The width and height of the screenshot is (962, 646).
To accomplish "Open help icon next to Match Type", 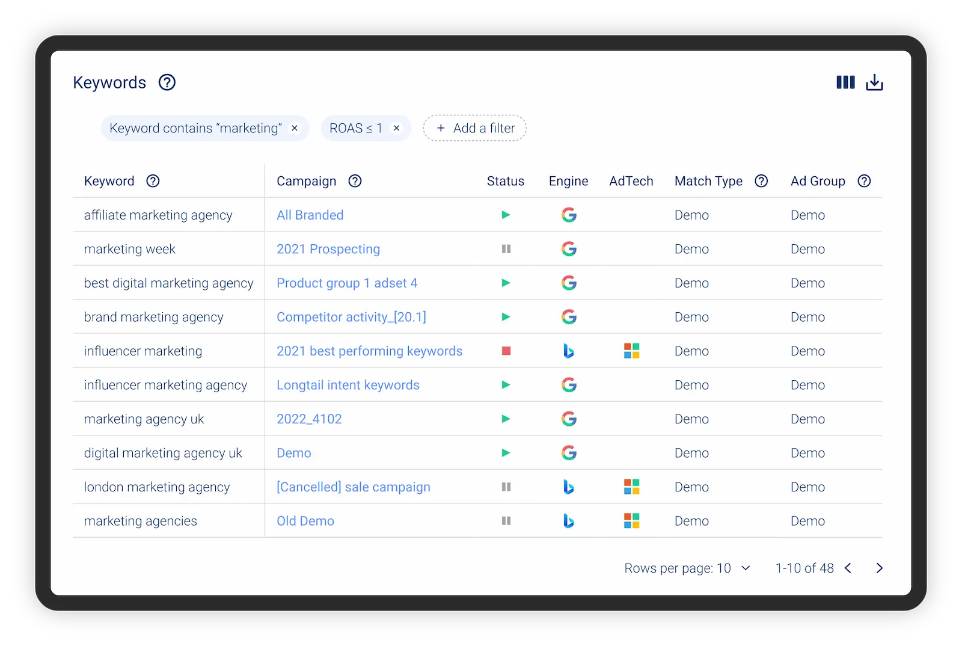I will [762, 181].
